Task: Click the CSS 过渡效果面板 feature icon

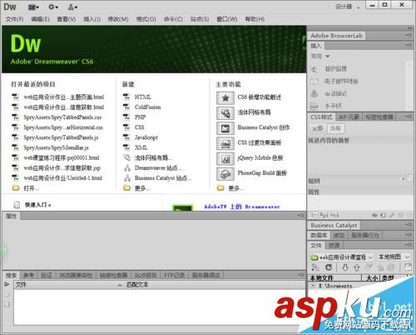Action: pos(225,143)
